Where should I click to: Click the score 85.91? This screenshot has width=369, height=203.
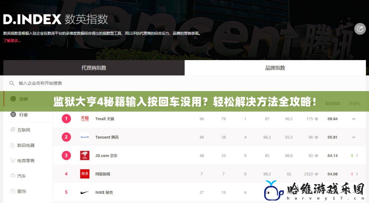click(332, 137)
